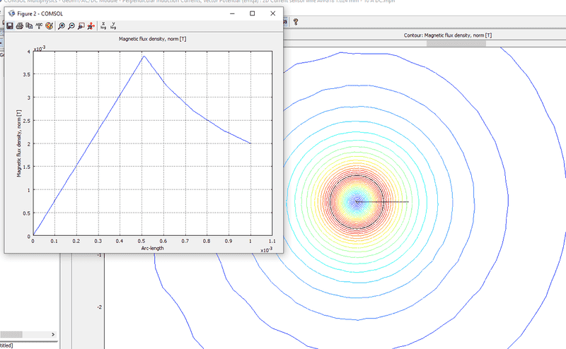Click the Save icon in Figure 2 toolbar

click(x=10, y=25)
